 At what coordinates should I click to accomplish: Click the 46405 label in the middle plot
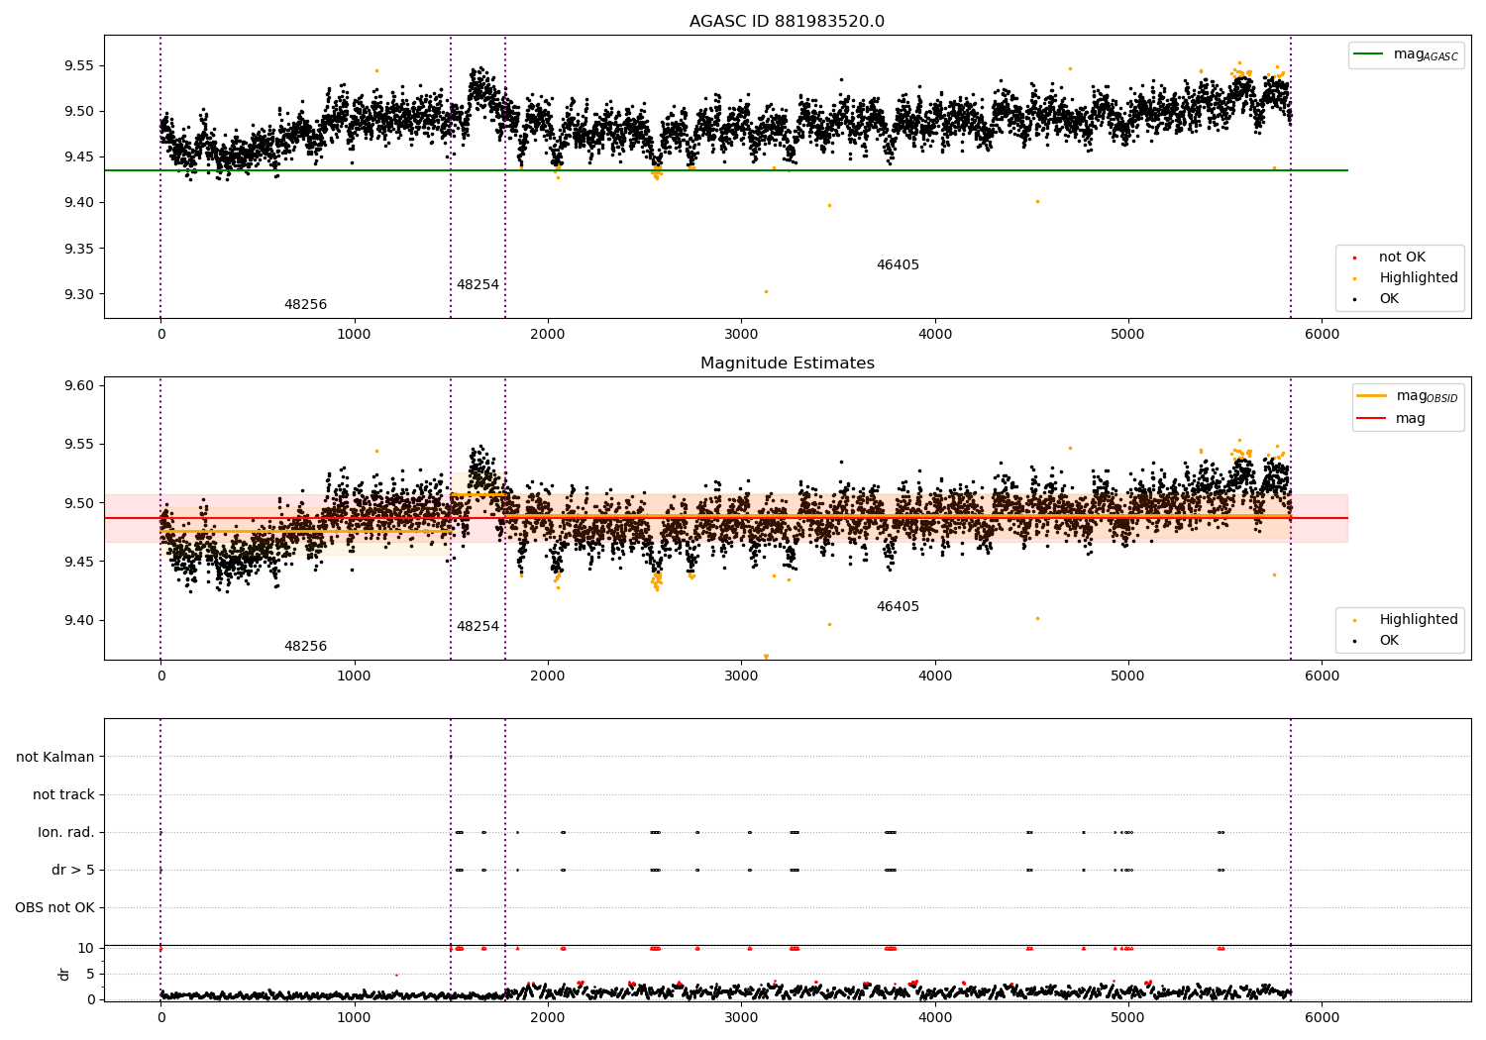898,607
